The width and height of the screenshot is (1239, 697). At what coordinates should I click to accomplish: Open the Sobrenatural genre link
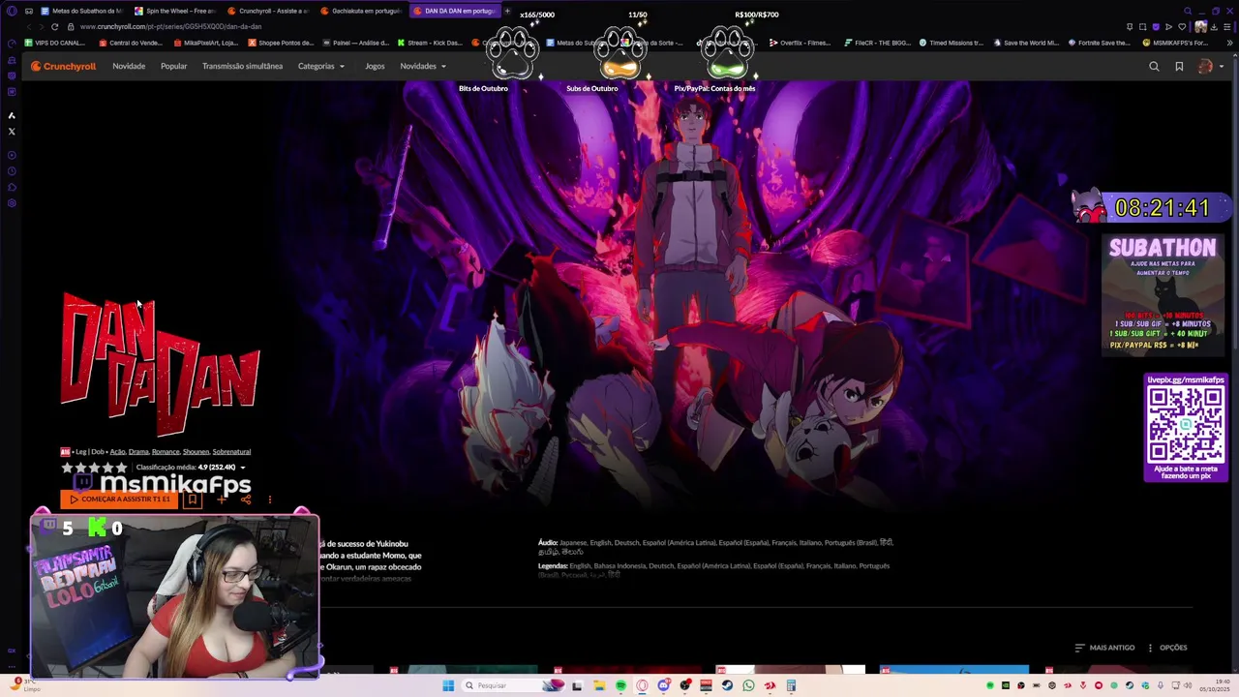[x=231, y=451]
